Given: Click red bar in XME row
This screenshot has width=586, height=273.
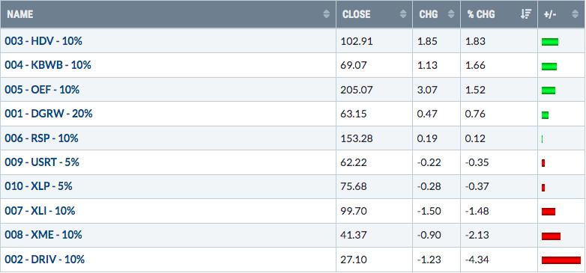Looking at the screenshot, I should tap(551, 236).
